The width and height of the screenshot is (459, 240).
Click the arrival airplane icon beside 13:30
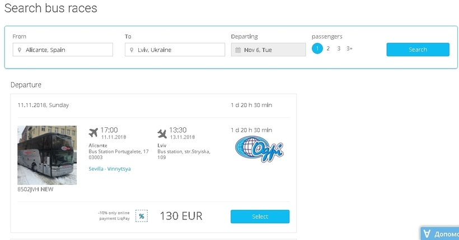162,134
